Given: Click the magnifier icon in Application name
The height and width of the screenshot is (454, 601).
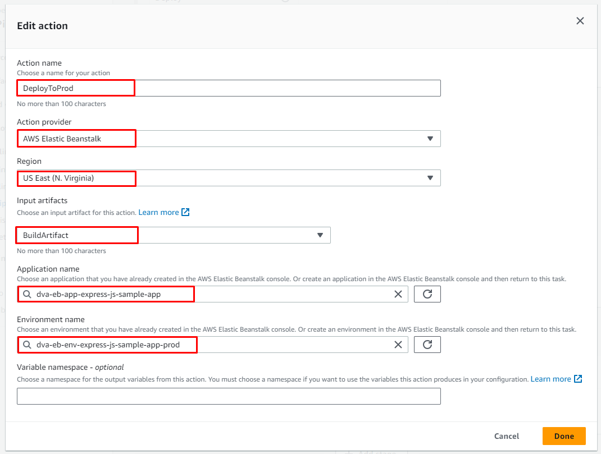Looking at the screenshot, I should [27, 295].
